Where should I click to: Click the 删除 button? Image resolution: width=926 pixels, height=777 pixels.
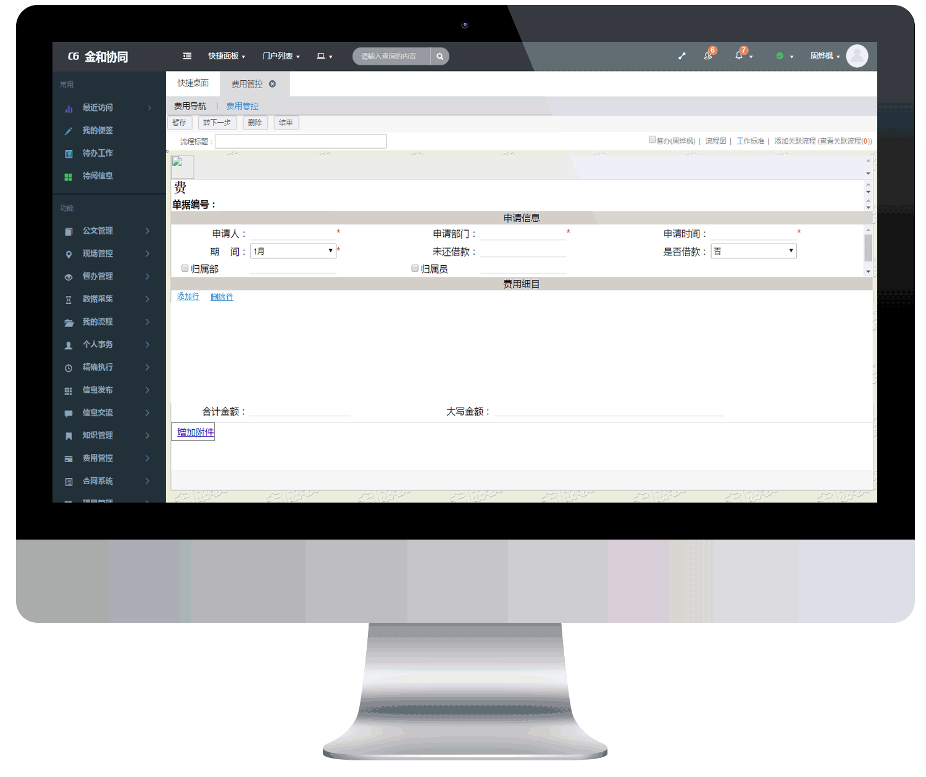pos(255,123)
